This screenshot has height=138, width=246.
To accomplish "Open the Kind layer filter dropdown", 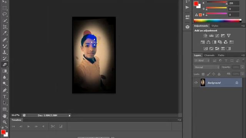I will point(202,61).
